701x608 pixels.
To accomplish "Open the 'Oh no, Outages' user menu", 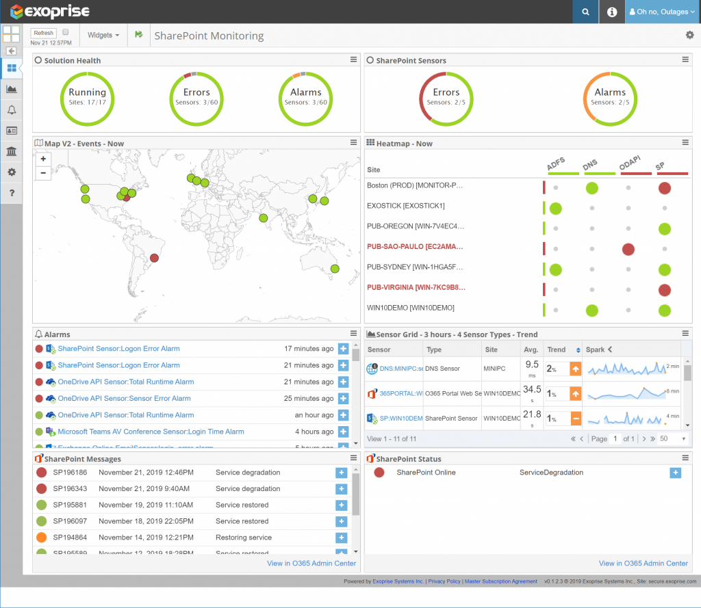I will (663, 12).
